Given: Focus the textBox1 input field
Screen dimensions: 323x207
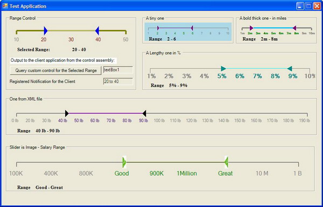Looking at the screenshot, I should pos(118,70).
